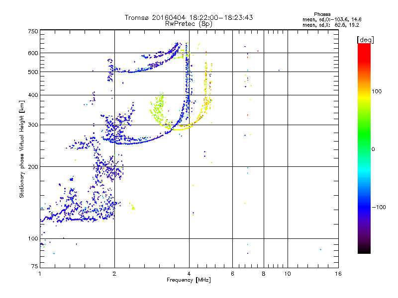
Task: Click the y-axis '100' tick label
Action: click(x=33, y=238)
